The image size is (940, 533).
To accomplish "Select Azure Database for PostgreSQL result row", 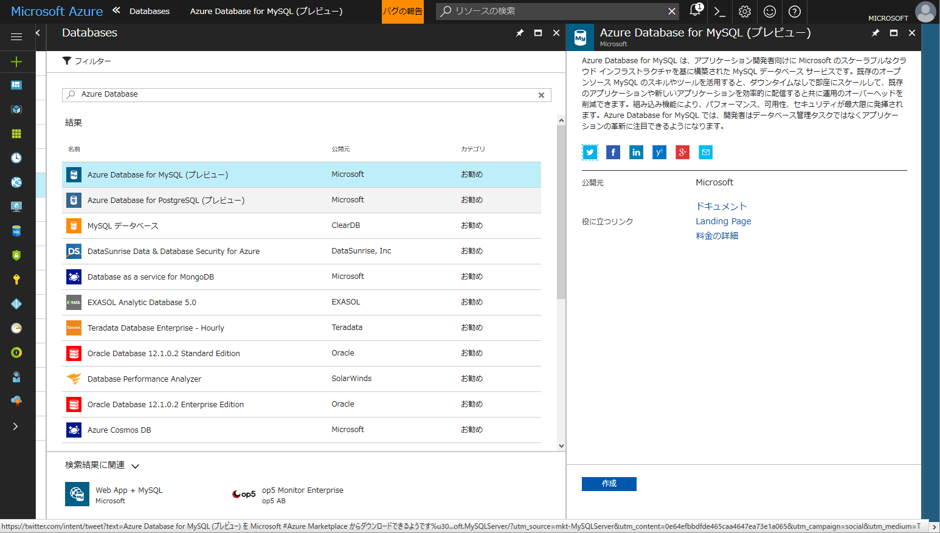I will pyautogui.click(x=302, y=200).
